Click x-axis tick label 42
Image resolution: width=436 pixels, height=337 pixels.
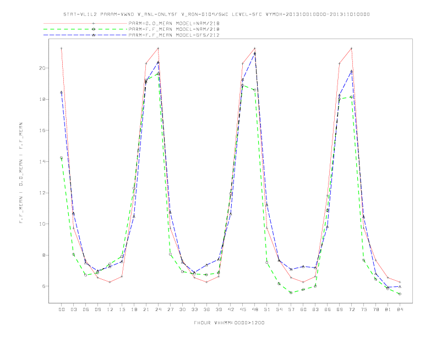coord(231,309)
